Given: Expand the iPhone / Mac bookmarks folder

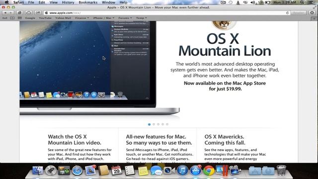Looking at the screenshot, I should (104, 18).
